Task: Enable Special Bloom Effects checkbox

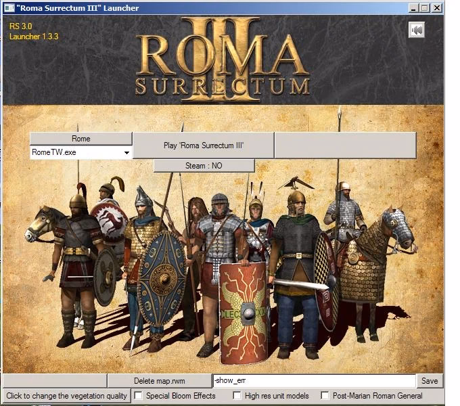Action: 138,396
